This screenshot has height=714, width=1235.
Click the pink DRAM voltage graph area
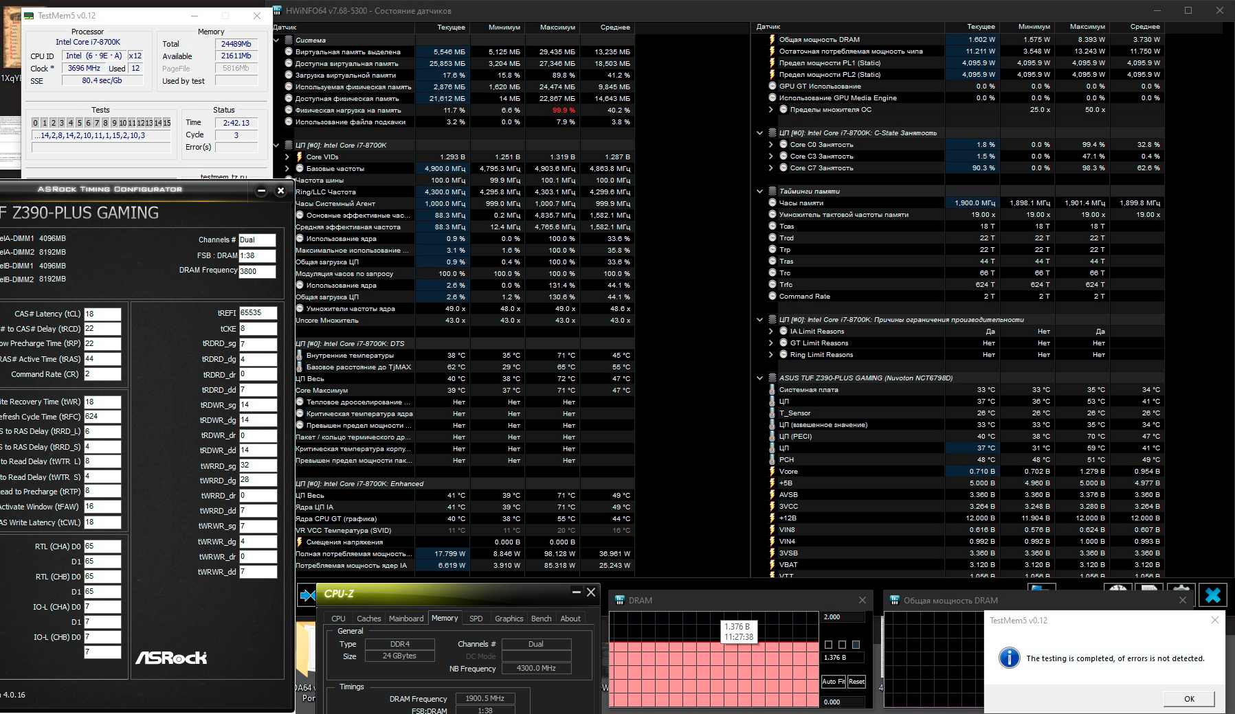click(x=714, y=673)
